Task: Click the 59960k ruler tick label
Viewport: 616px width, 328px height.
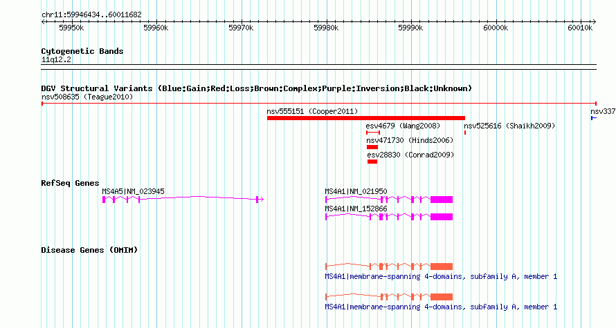Action: [156, 28]
